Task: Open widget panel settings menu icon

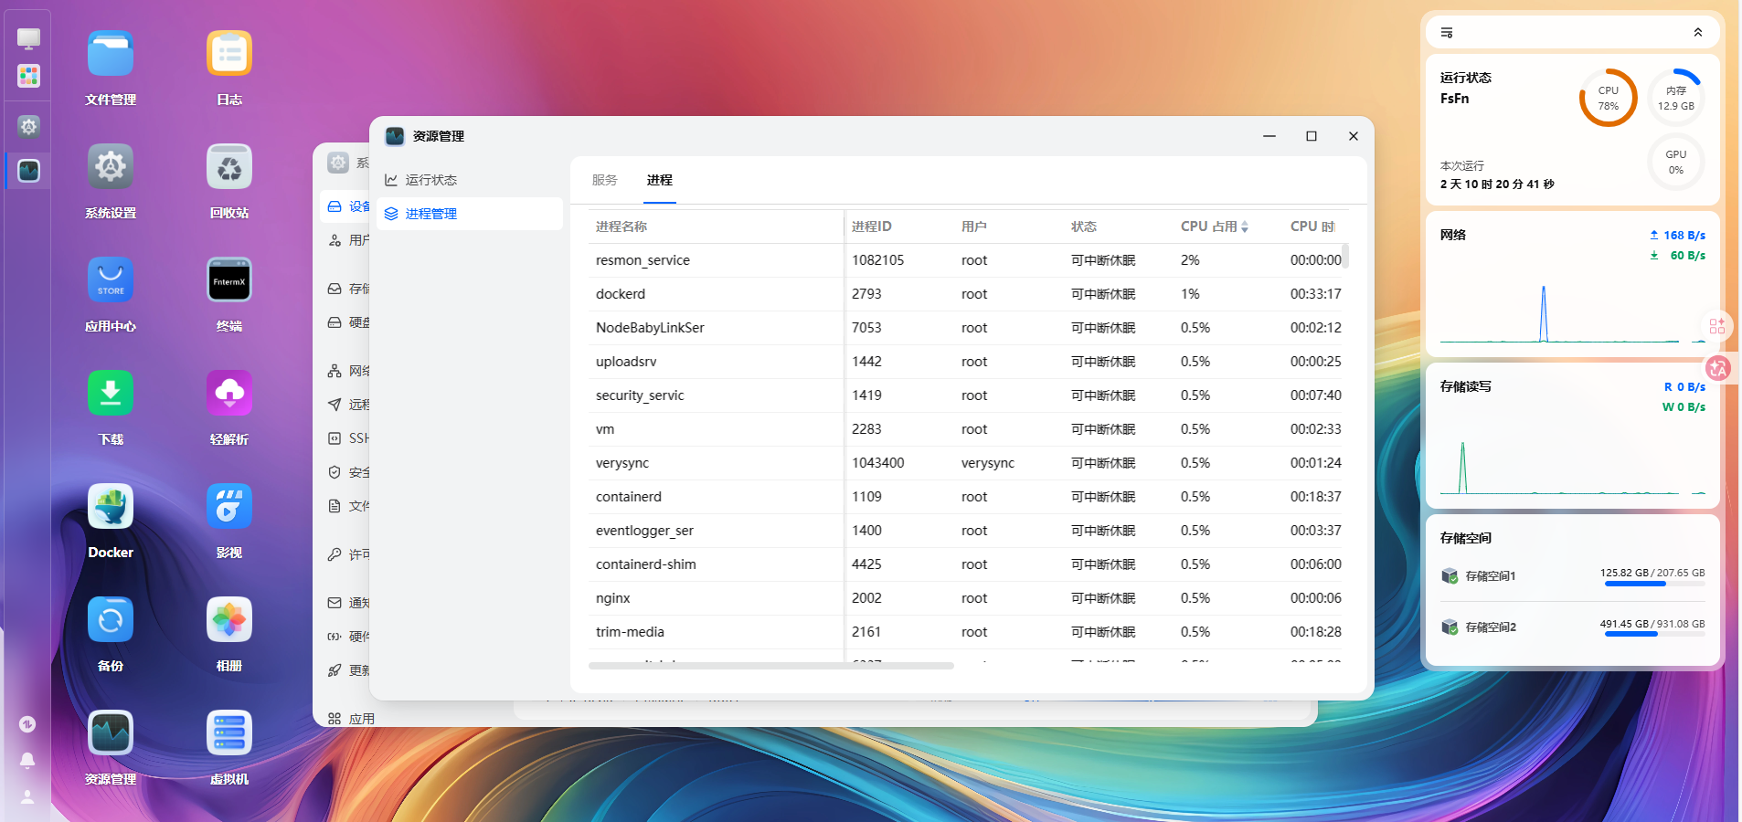Action: click(x=1447, y=33)
